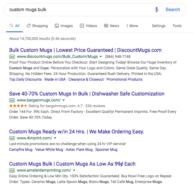Expand the 4imprint.com URL dropdown arrow
This screenshot has width=194, height=189.
[x=55, y=138]
